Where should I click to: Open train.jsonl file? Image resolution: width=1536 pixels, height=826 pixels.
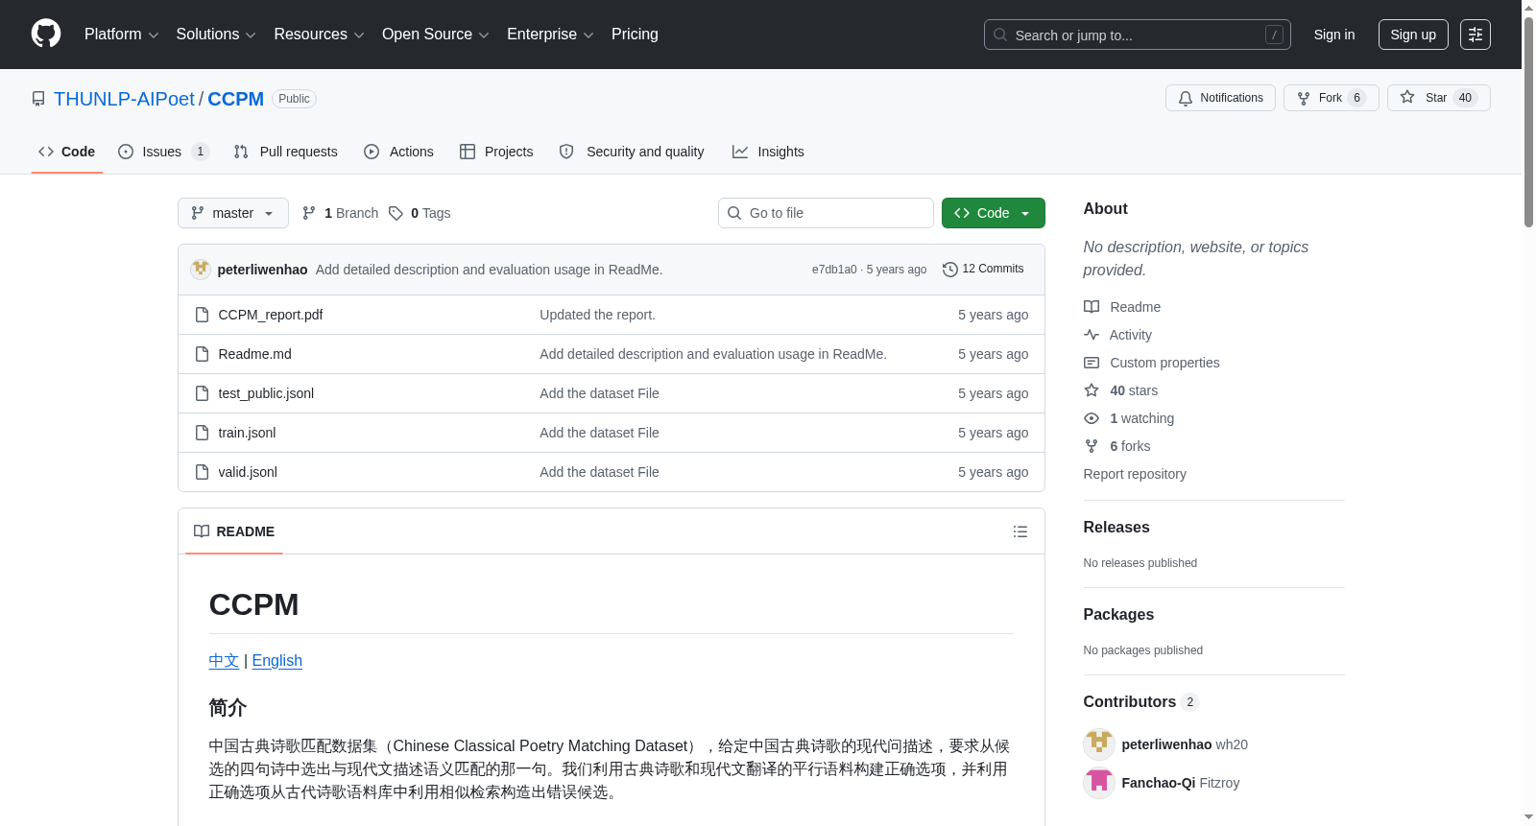(x=247, y=433)
